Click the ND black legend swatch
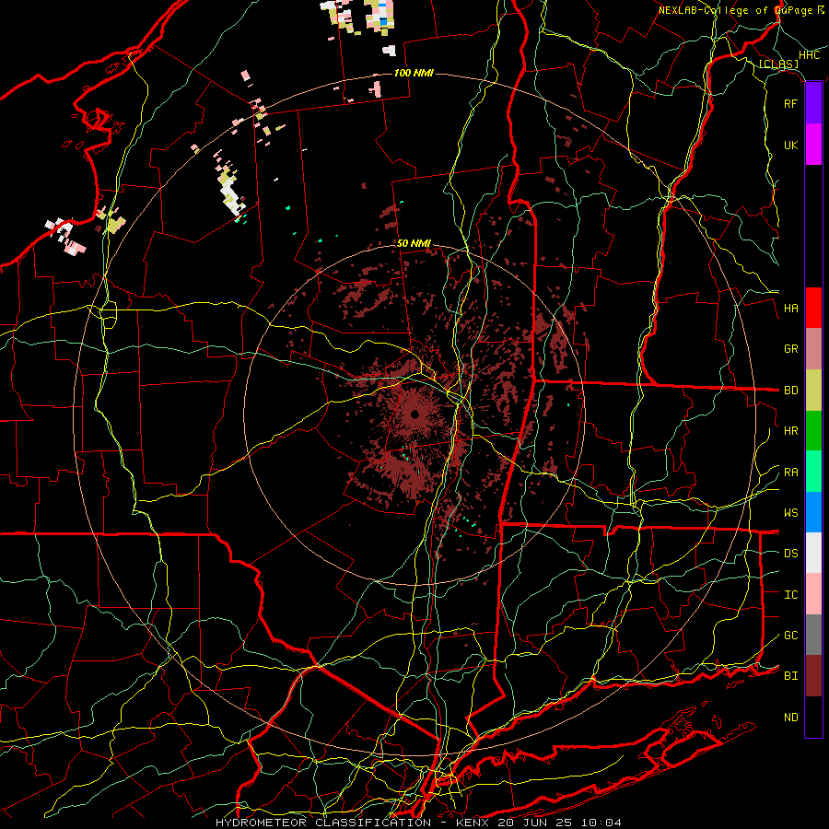 click(813, 717)
